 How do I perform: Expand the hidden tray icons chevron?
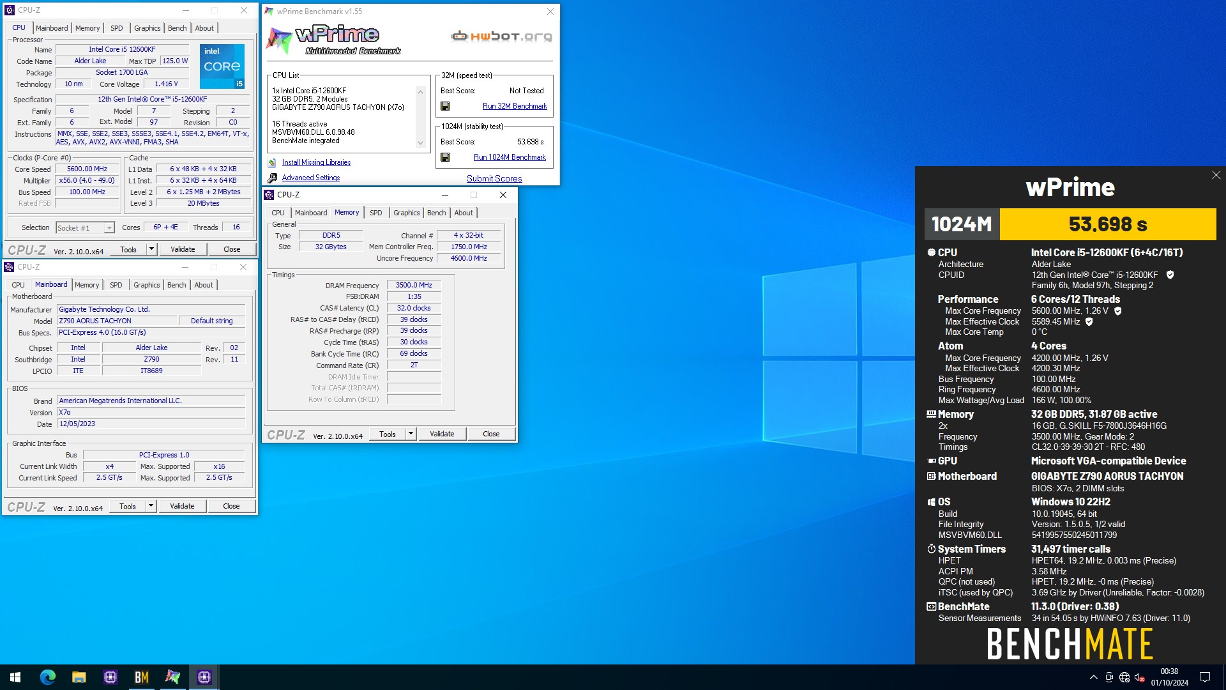(1093, 678)
